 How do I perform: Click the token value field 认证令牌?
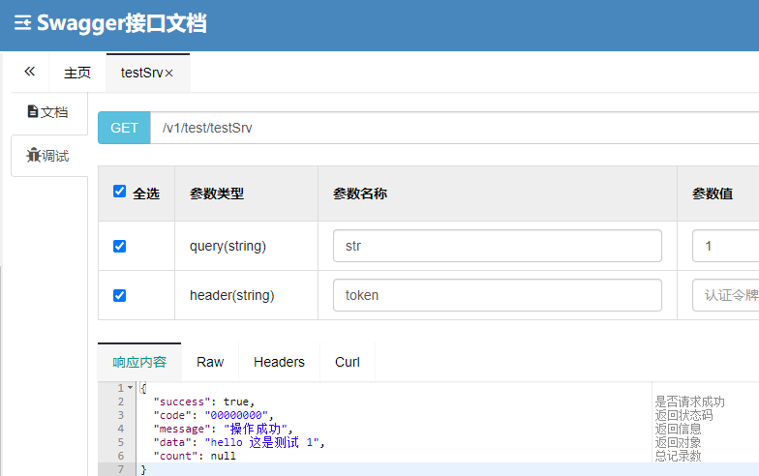pyautogui.click(x=726, y=295)
